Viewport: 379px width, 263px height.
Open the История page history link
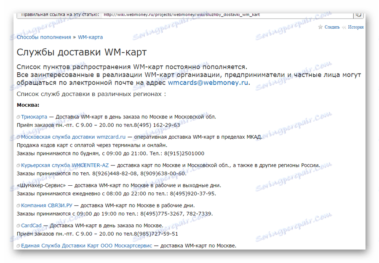point(355,27)
